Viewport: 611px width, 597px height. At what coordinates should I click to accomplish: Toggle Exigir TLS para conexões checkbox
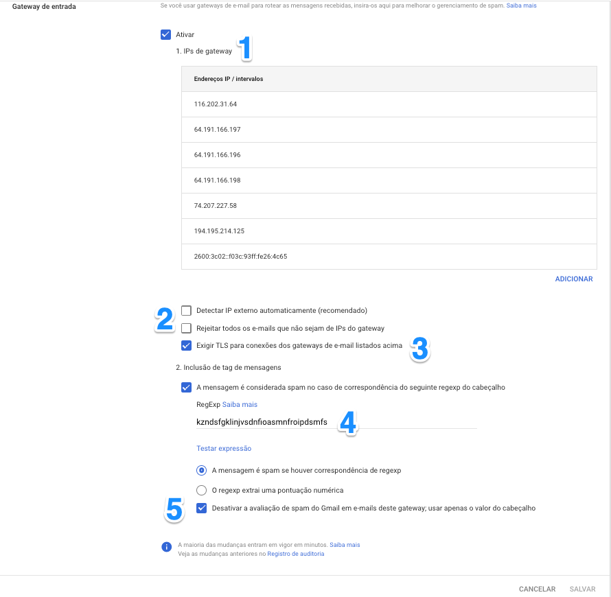coord(186,345)
